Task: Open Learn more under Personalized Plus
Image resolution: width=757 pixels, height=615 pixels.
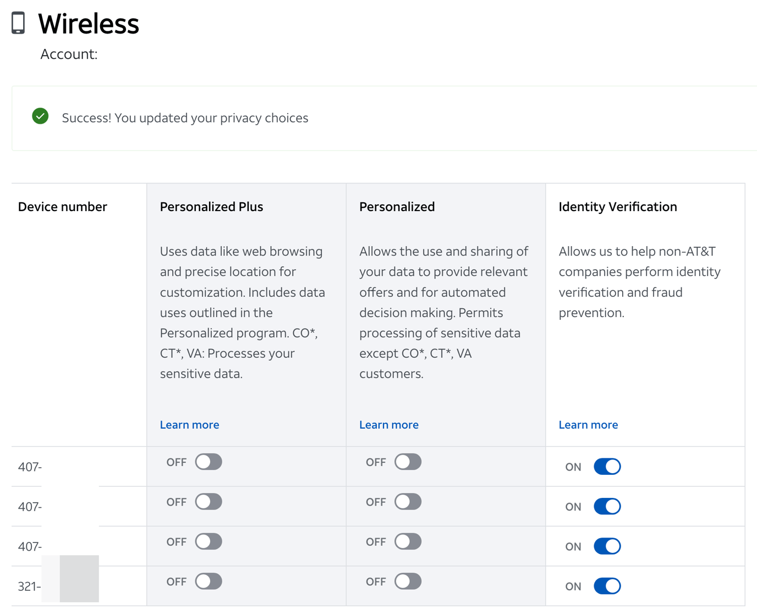Action: click(x=189, y=425)
